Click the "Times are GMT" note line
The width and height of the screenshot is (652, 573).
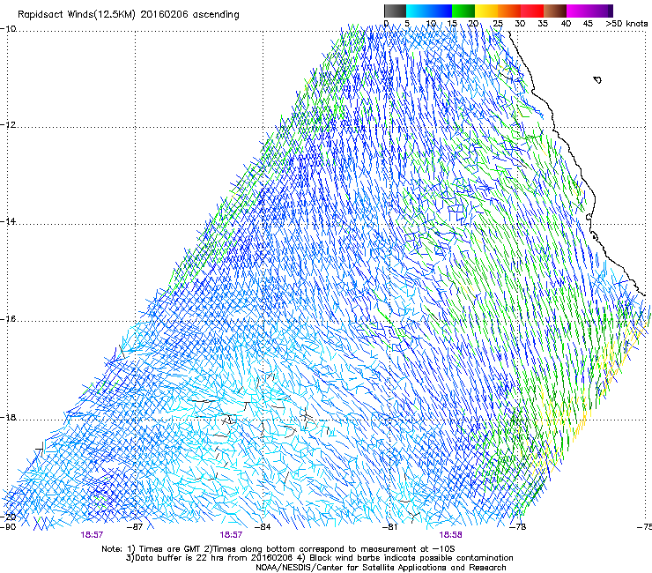pyautogui.click(x=278, y=549)
